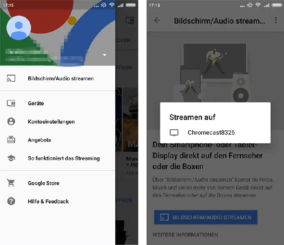Open the Angebote menu entry

pos(58,140)
